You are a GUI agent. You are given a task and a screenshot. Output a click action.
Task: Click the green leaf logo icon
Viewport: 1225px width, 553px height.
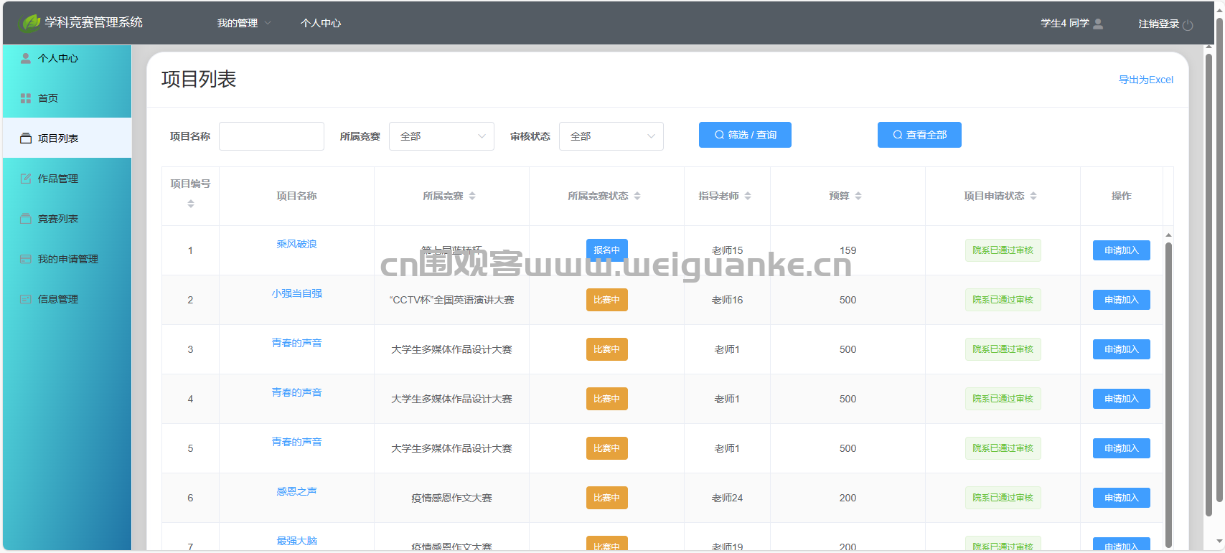29,23
